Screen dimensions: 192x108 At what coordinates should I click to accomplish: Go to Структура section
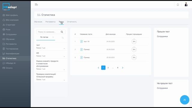(x=9, y=25)
